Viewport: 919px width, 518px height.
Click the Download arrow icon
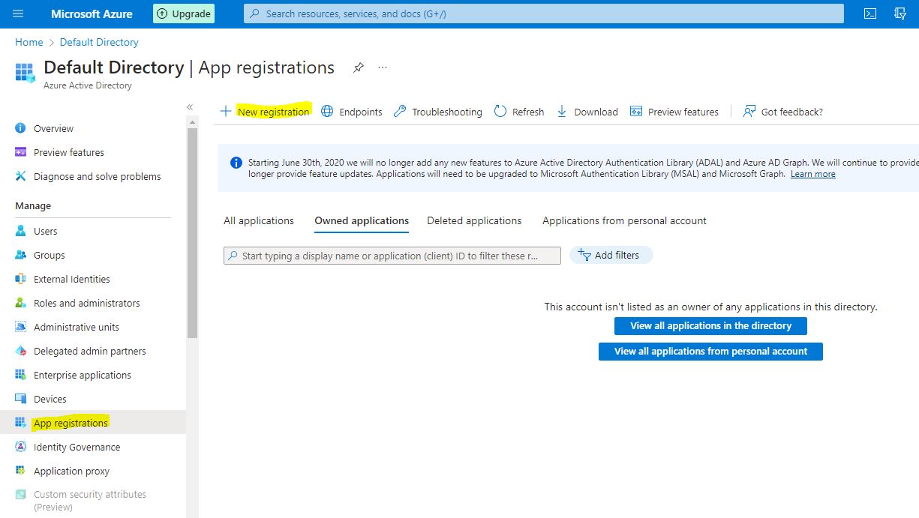562,111
